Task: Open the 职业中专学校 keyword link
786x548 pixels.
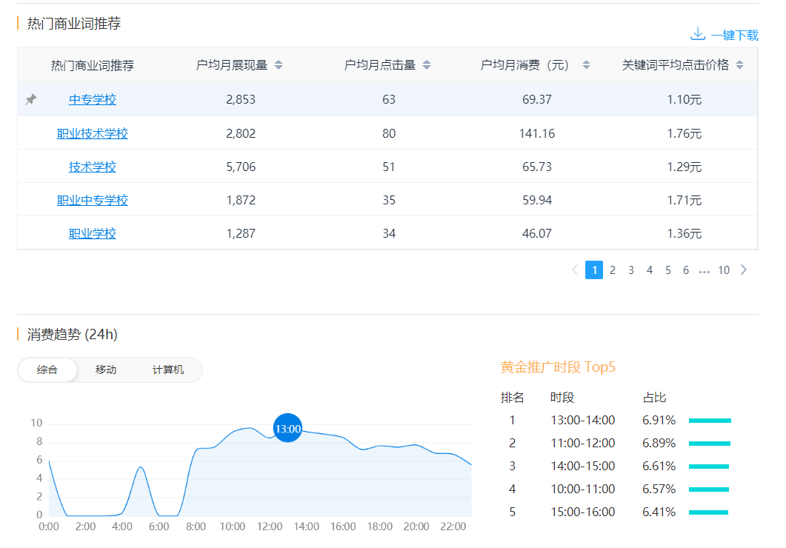Action: pos(93,201)
